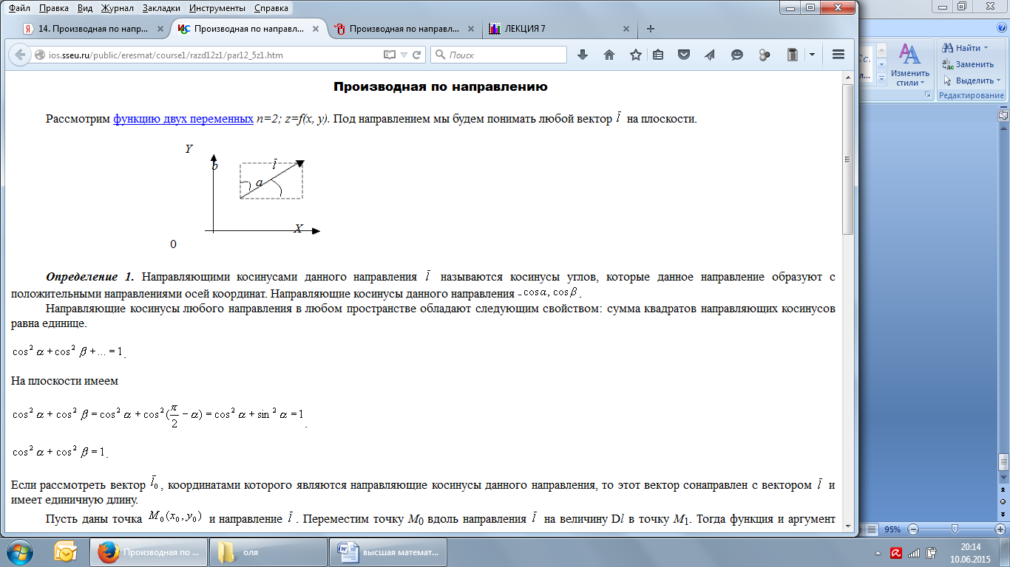Toggle the Word ruler button above scrollbar

(1003, 116)
